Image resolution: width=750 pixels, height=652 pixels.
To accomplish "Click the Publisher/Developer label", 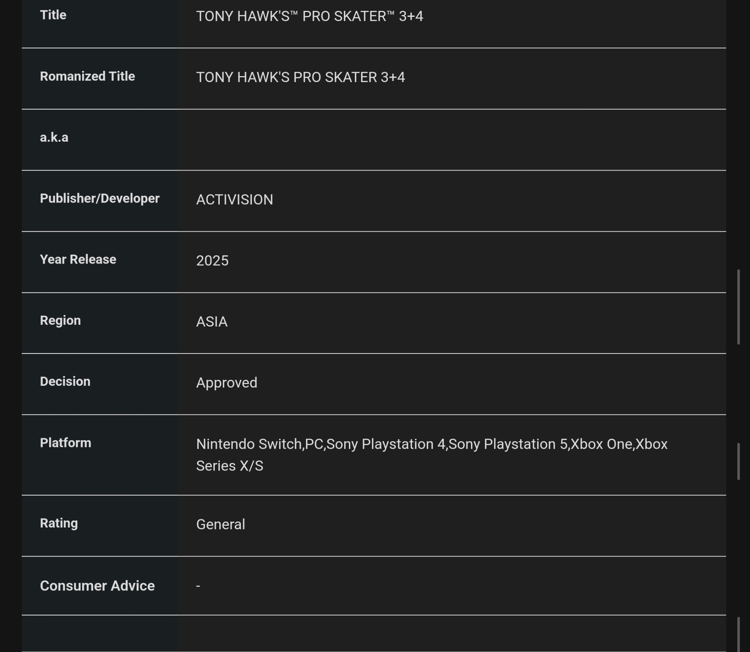I will click(x=100, y=198).
